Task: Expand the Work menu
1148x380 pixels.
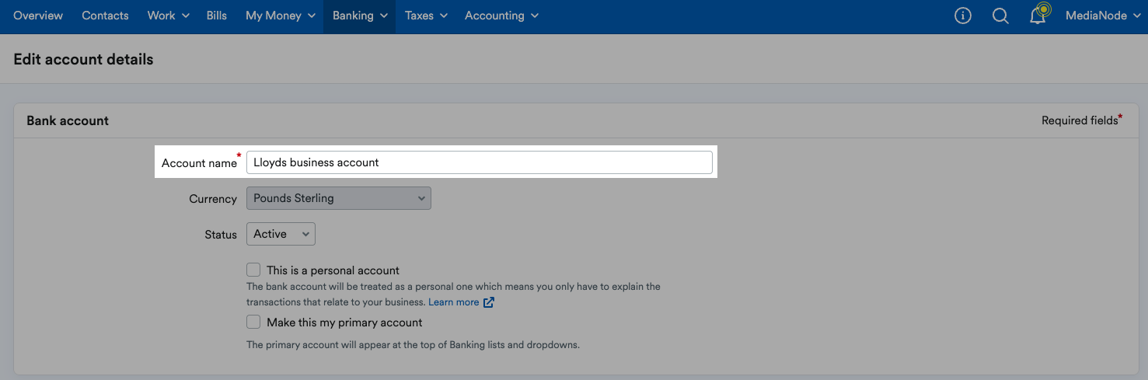Action: (x=169, y=16)
